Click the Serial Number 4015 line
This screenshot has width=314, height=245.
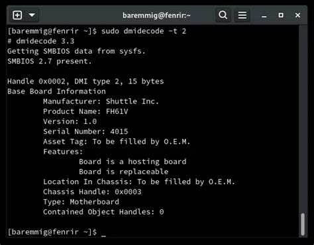[85, 132]
